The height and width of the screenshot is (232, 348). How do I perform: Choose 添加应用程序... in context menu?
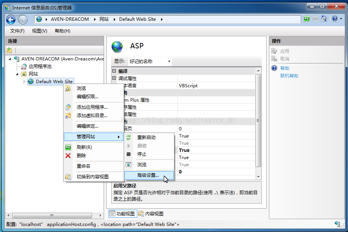pos(94,107)
